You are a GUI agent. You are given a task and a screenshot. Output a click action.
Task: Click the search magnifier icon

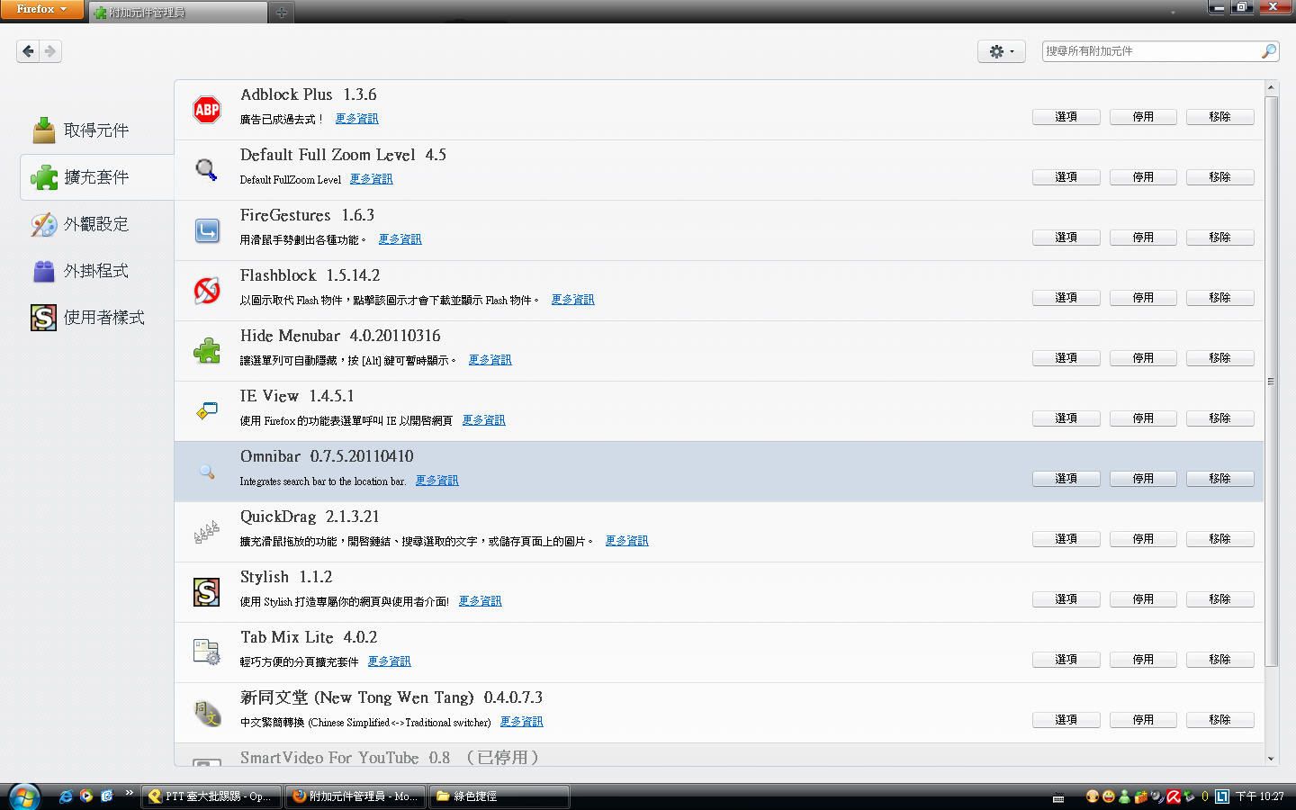click(x=1268, y=51)
